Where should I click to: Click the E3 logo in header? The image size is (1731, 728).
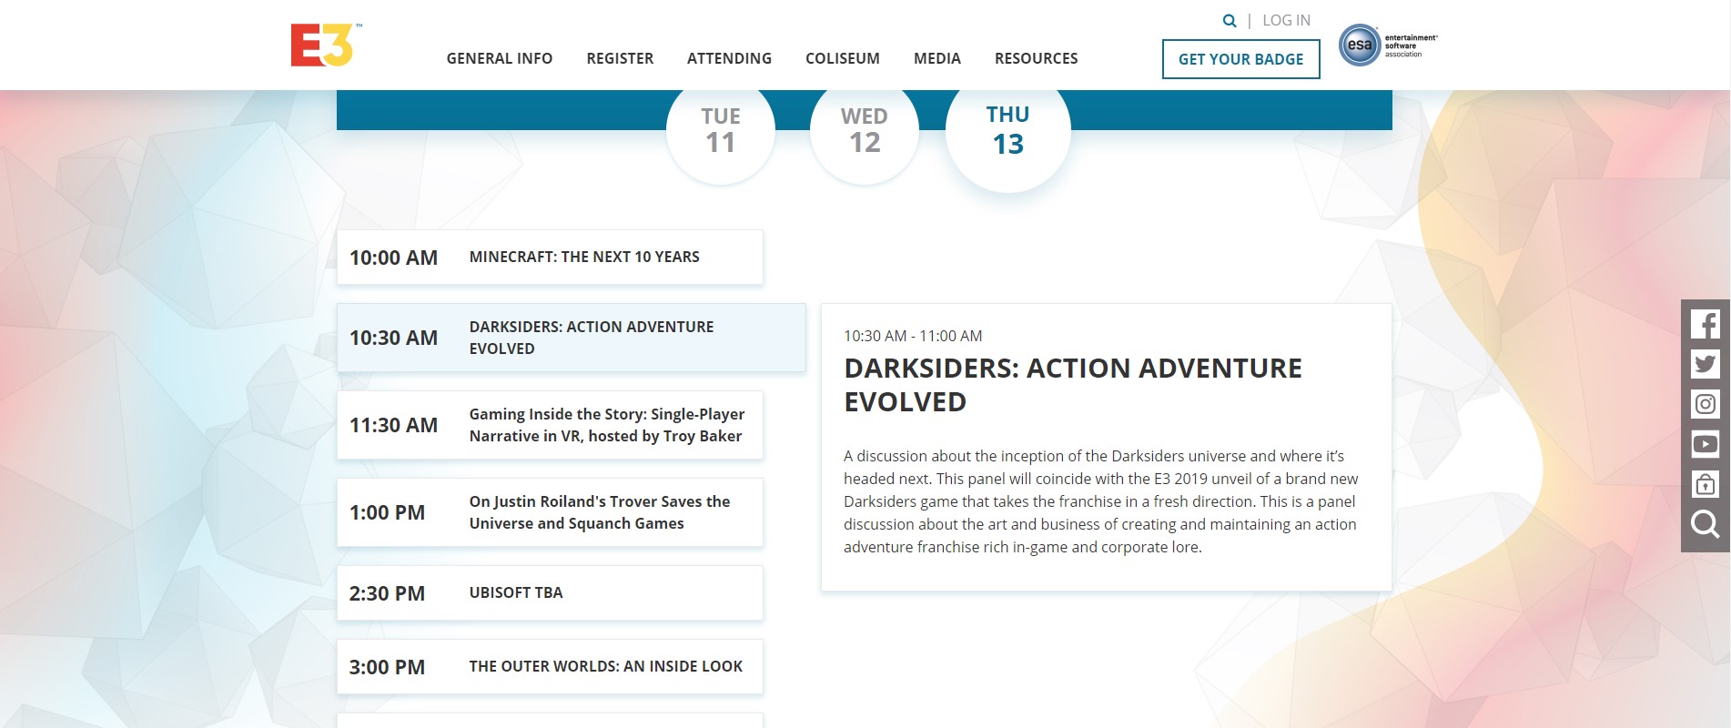[325, 45]
